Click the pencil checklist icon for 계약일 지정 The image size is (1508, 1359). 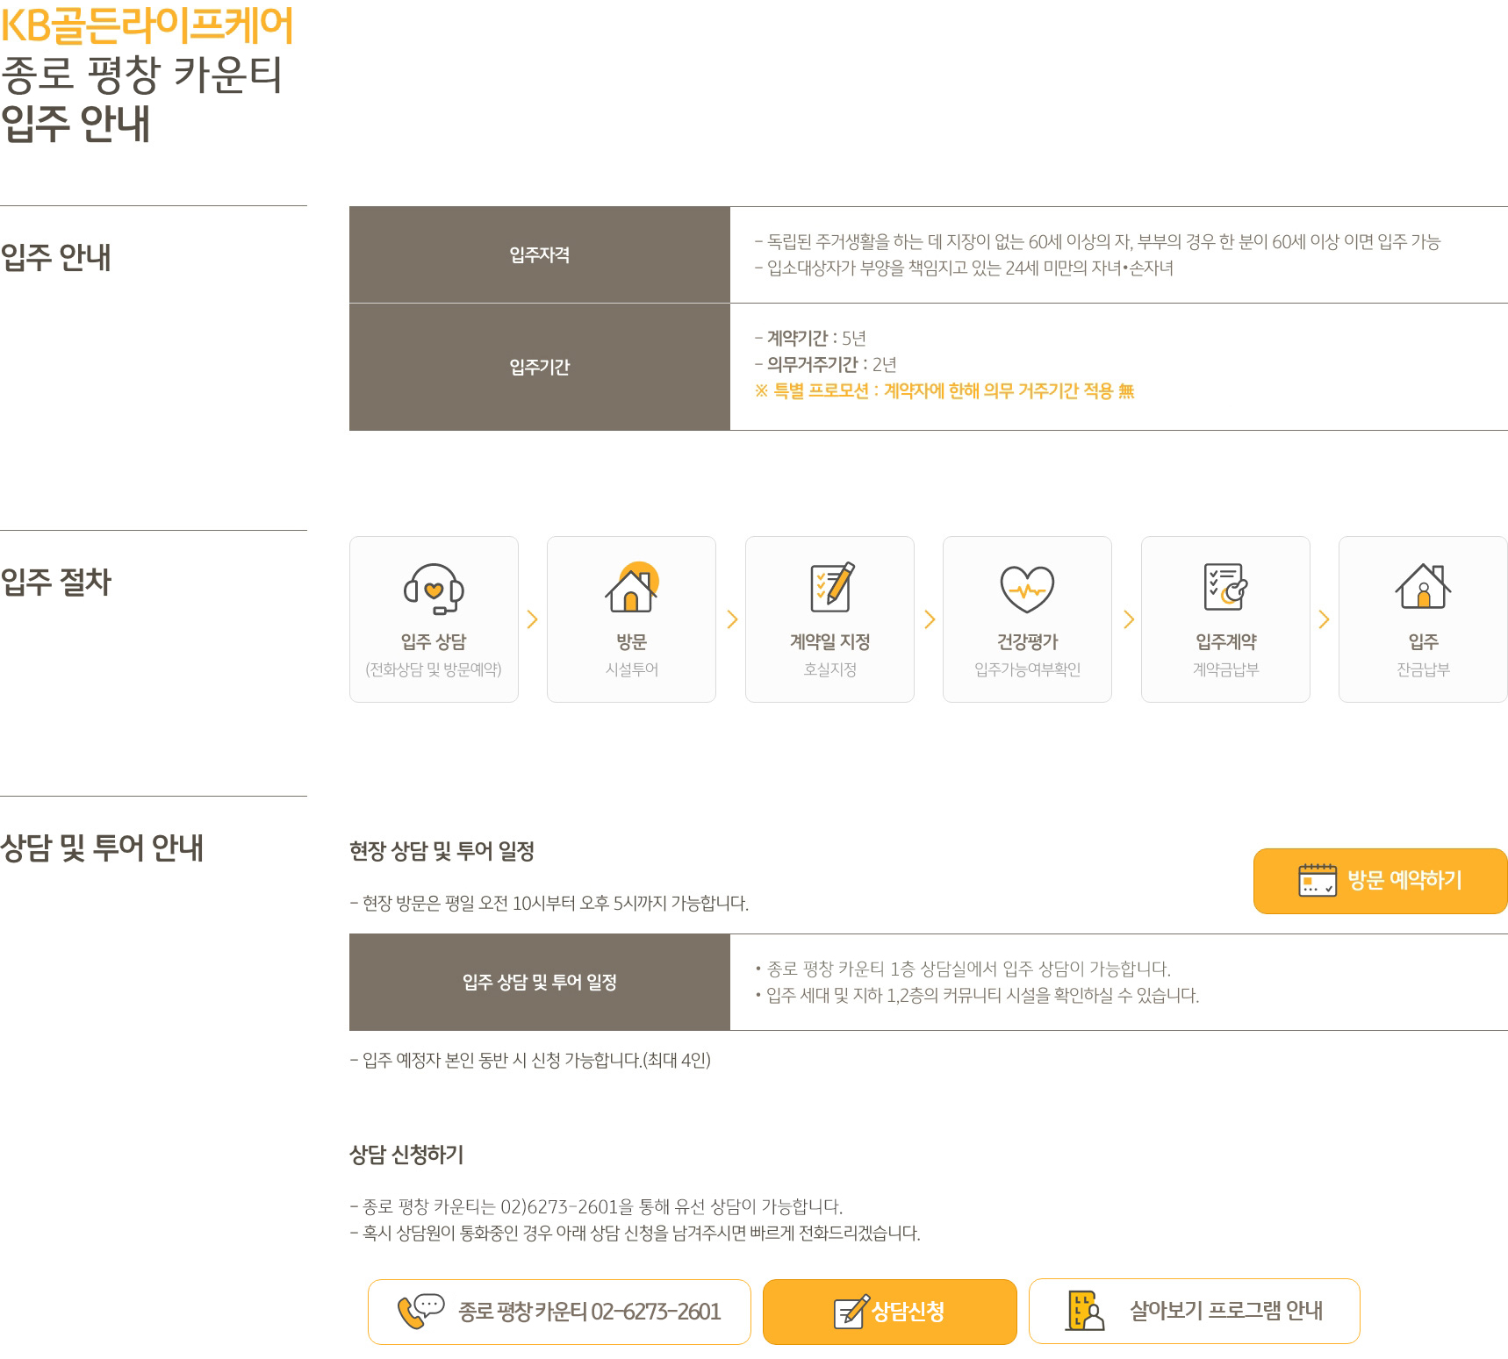pyautogui.click(x=831, y=587)
